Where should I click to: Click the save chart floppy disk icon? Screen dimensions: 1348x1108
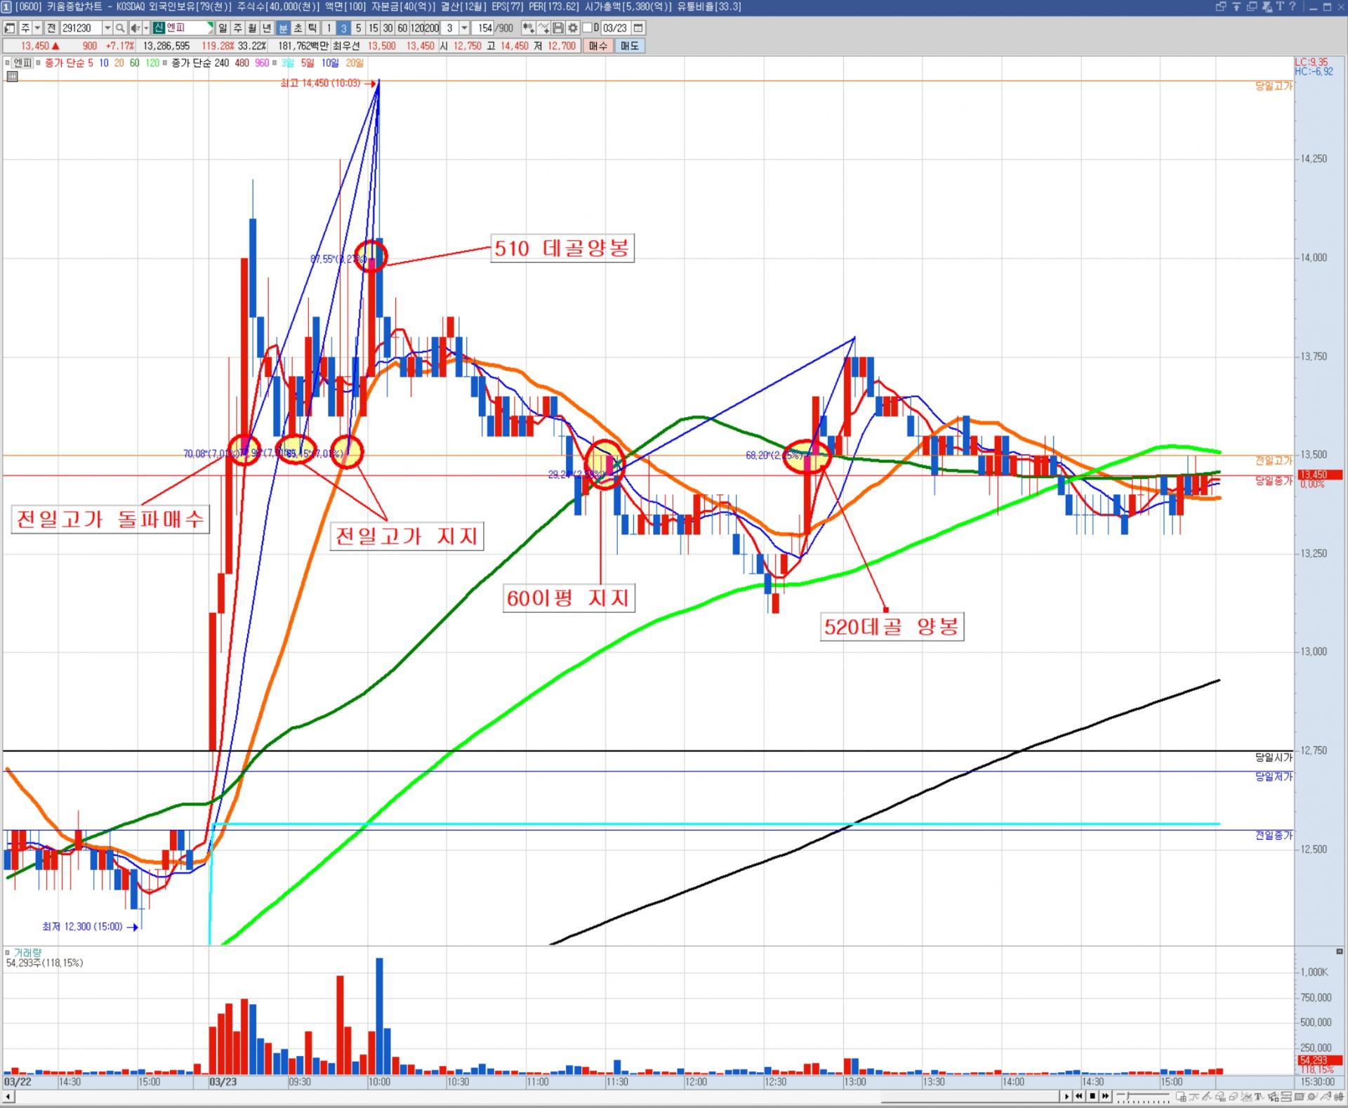(x=558, y=28)
